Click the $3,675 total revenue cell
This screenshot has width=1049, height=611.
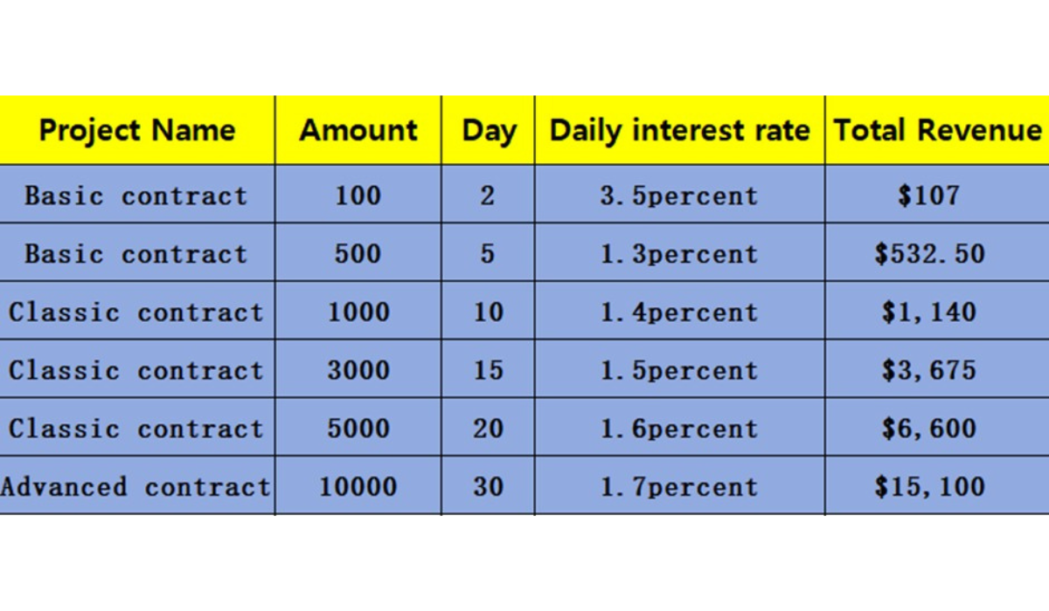click(x=928, y=370)
